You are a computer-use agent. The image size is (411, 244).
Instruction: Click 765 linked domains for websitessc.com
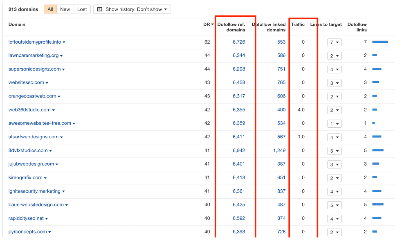281,82
